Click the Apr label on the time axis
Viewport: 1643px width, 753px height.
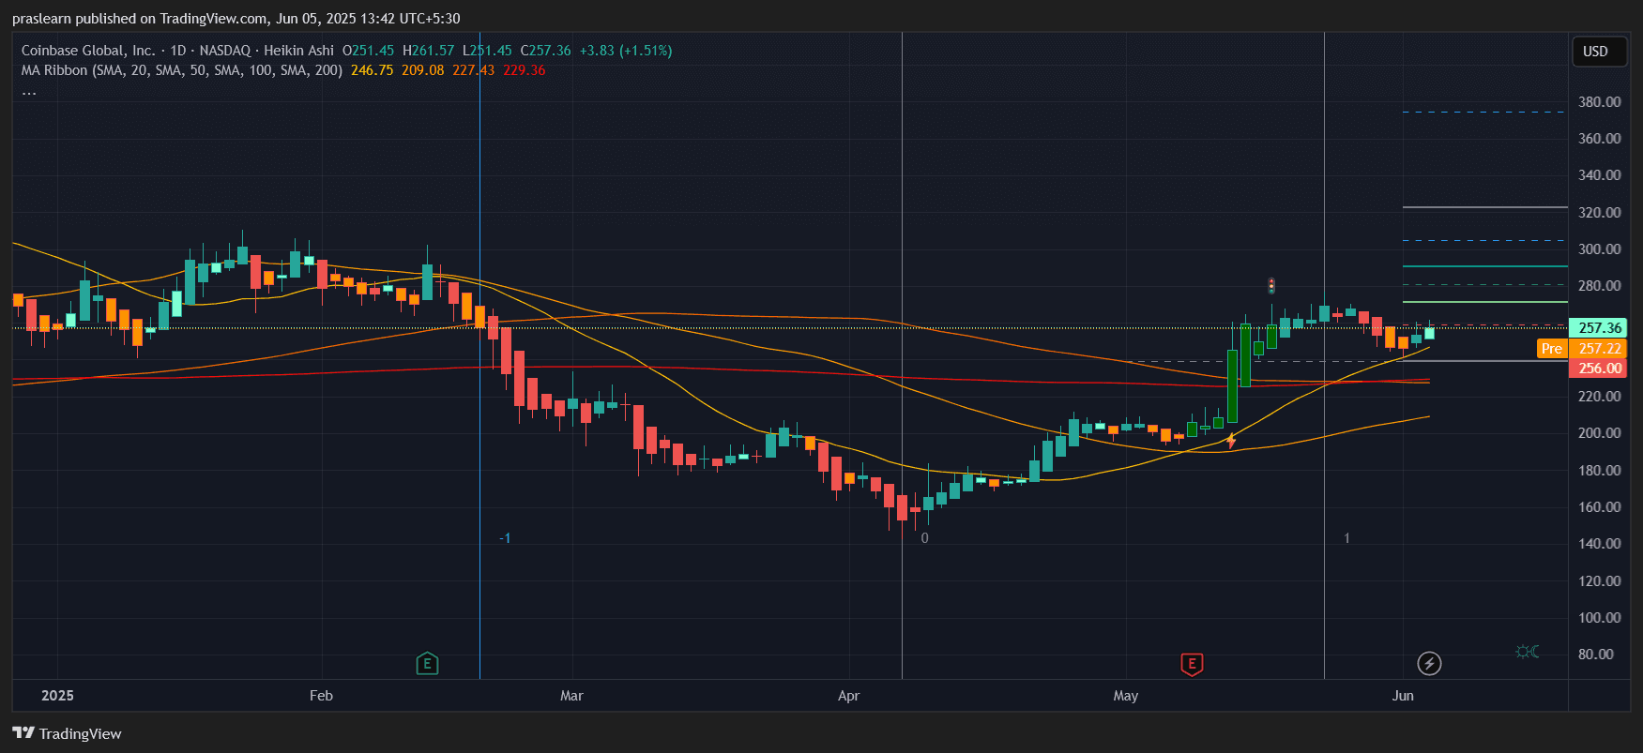848,695
